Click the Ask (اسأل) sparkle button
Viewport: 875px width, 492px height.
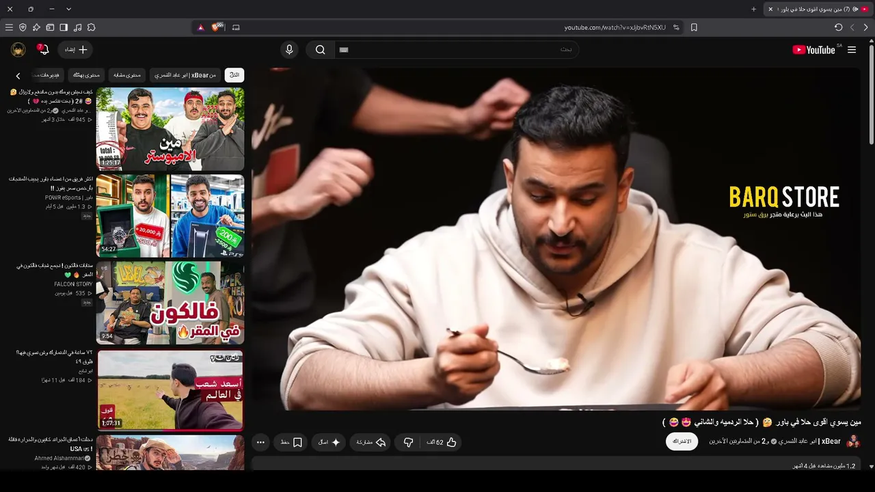point(329,442)
